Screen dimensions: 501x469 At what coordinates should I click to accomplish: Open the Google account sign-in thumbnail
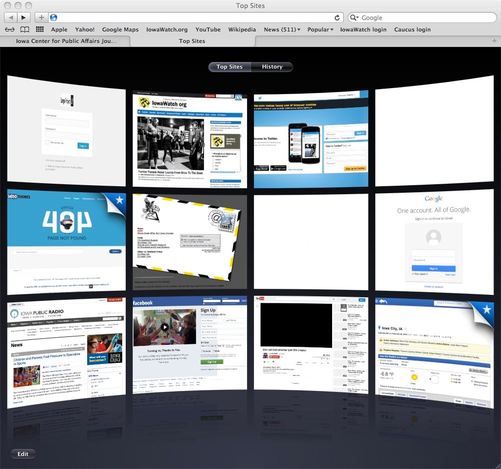click(x=434, y=242)
